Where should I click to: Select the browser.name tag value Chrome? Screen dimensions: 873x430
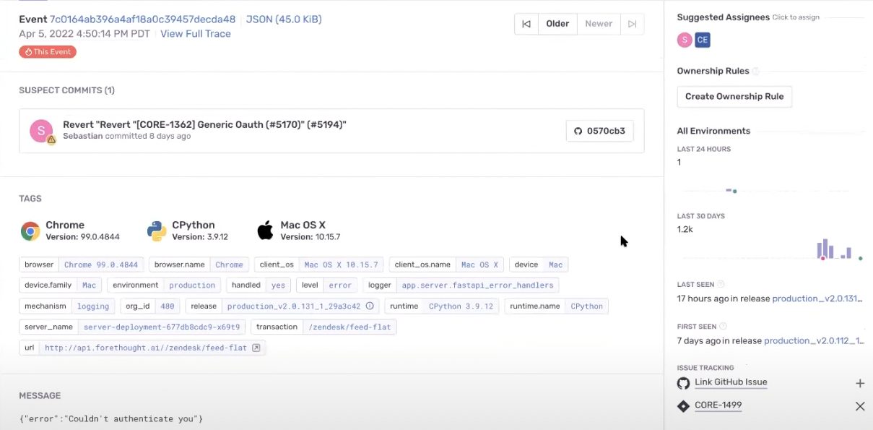click(x=230, y=265)
